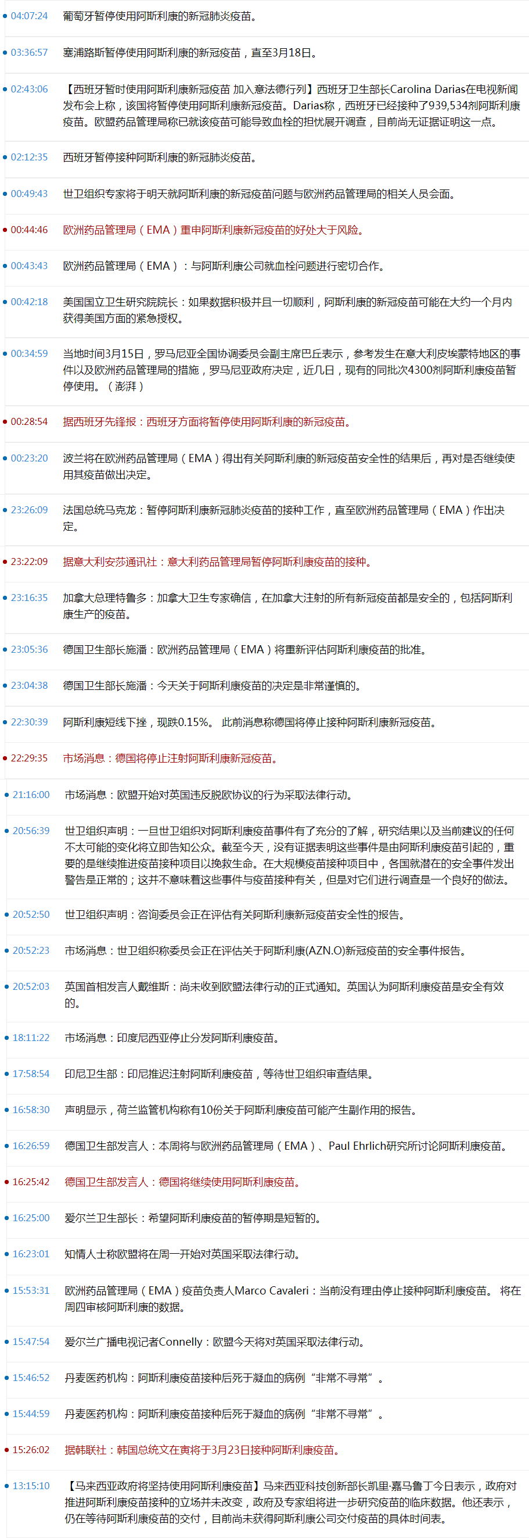Click the 20:52:23 timestamp

(x=31, y=950)
